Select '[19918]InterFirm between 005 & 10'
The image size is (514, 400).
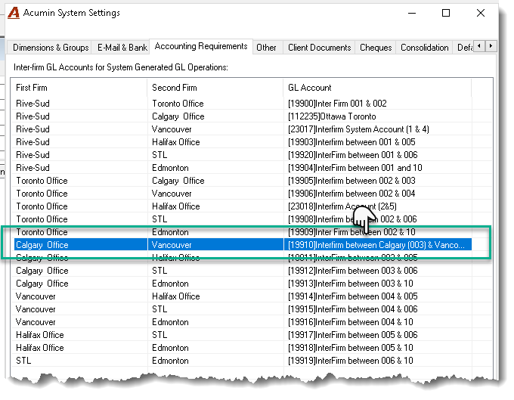[x=351, y=348]
